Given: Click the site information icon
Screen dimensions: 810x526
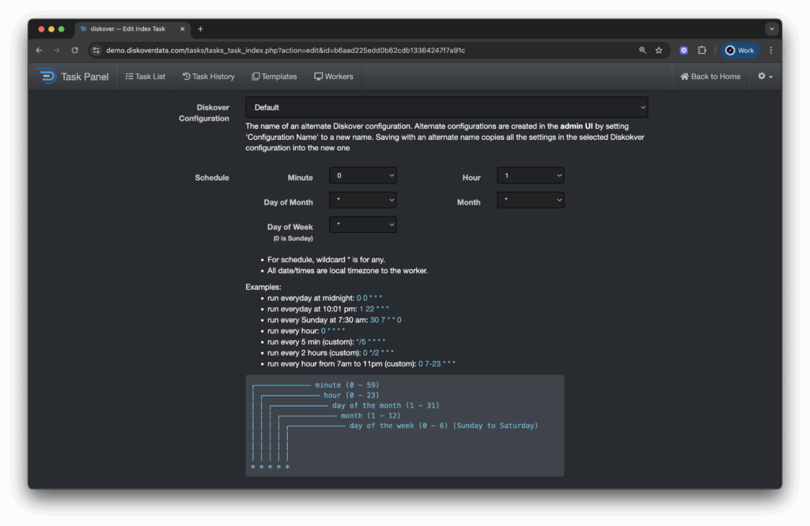Looking at the screenshot, I should coord(96,50).
